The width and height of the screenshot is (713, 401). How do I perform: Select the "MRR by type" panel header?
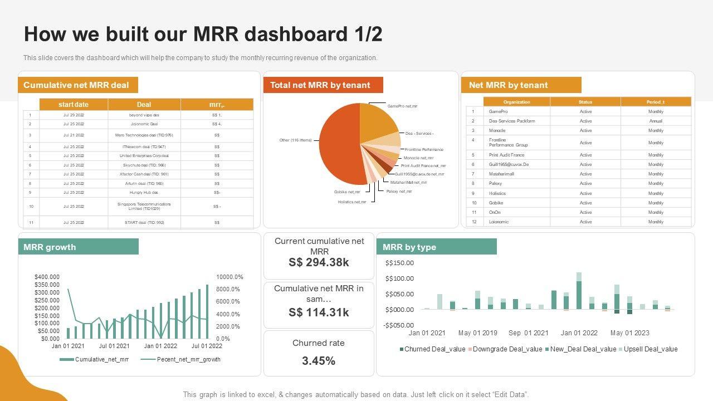point(437,247)
